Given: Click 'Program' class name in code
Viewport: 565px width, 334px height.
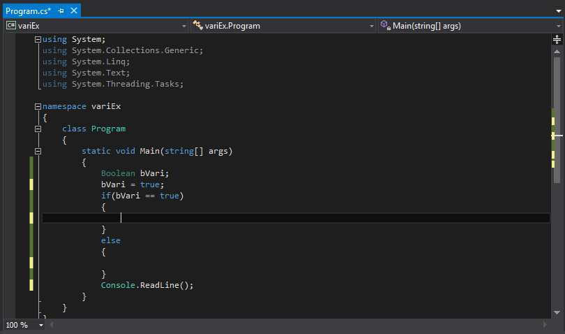Looking at the screenshot, I should click(108, 129).
